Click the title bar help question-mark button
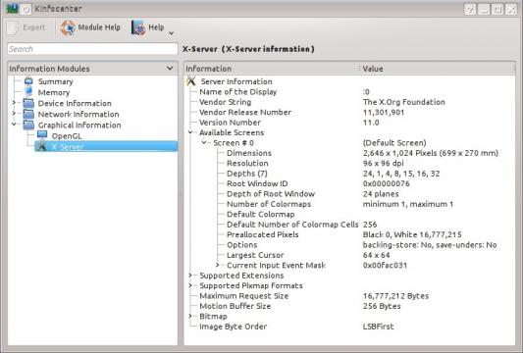Screen dimensions: 523x353 pos(470,9)
